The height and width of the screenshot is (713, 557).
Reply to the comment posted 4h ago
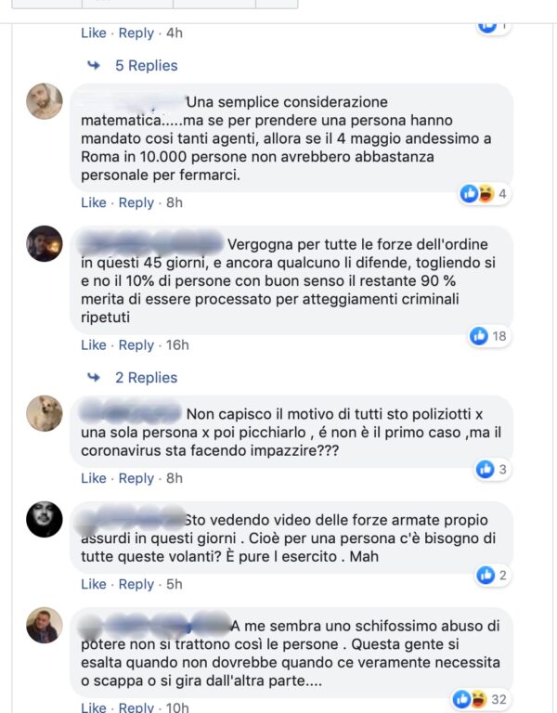click(136, 33)
